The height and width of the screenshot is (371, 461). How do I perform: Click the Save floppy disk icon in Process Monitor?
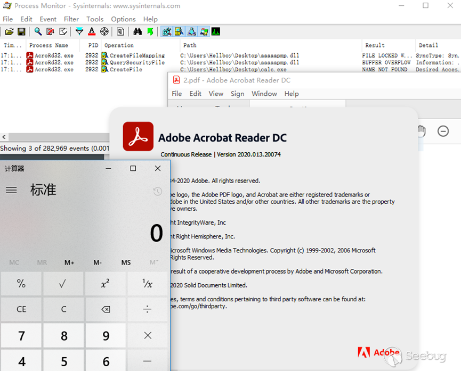point(21,31)
